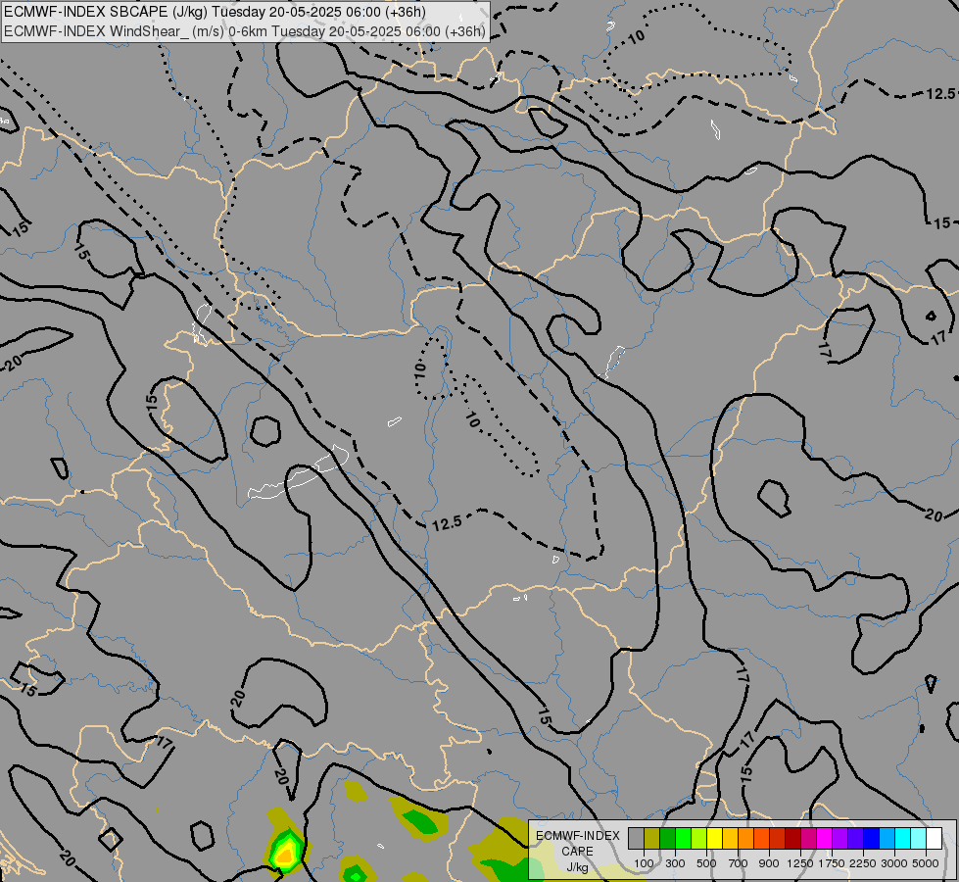The height and width of the screenshot is (882, 959).
Task: Select the pure blue legend swatch
Action: pyautogui.click(x=872, y=838)
